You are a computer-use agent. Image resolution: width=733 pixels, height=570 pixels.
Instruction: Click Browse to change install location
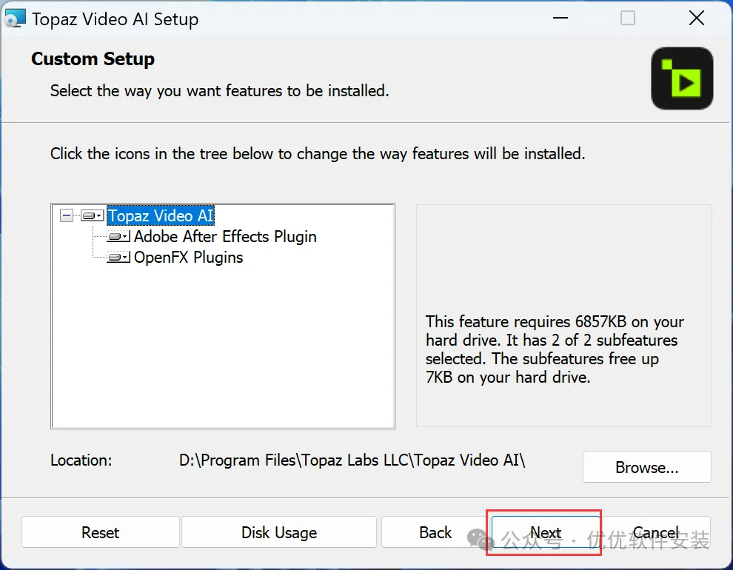coord(646,467)
